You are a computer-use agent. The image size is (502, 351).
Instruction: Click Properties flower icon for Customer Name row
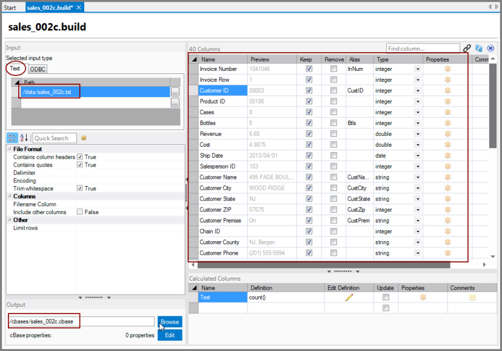pos(447,177)
